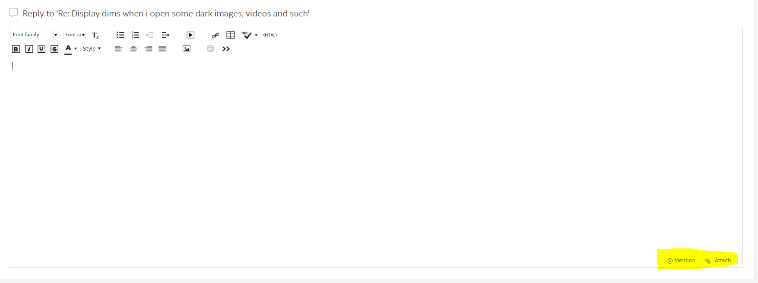Image resolution: width=758 pixels, height=283 pixels.
Task: Expand more toolbar options with double chevron
Action: click(226, 49)
